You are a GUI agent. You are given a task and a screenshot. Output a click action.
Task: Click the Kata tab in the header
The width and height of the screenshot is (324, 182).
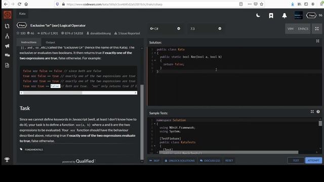[x=22, y=14]
